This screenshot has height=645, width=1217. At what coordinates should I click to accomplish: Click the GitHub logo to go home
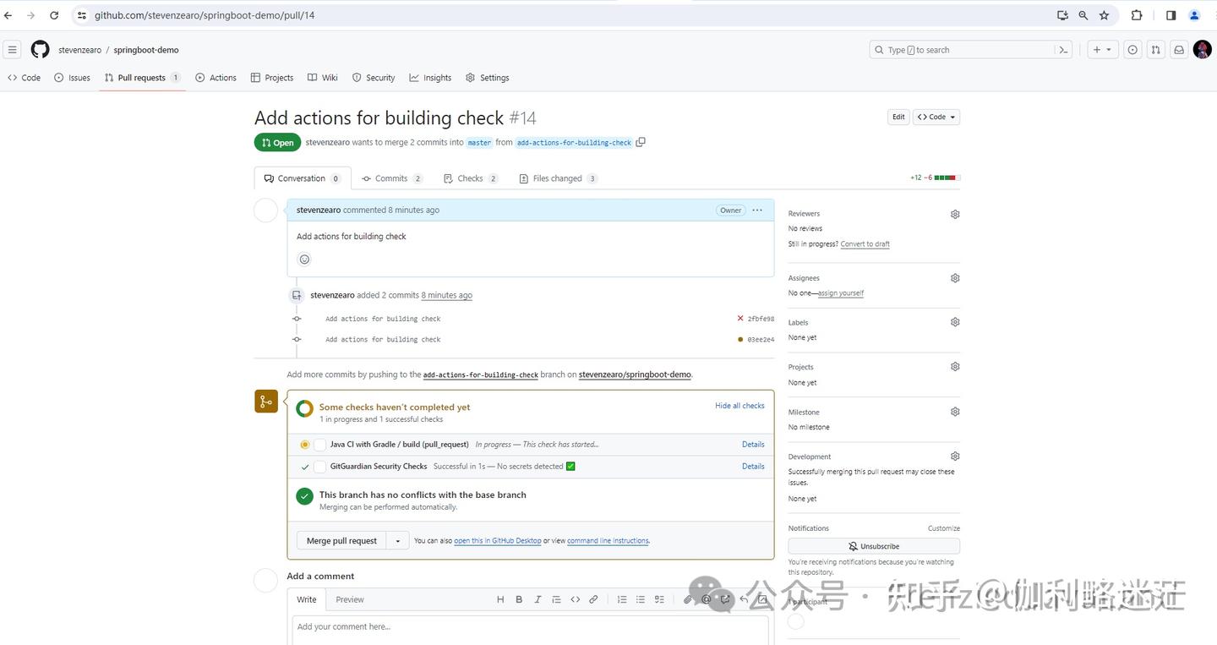39,49
